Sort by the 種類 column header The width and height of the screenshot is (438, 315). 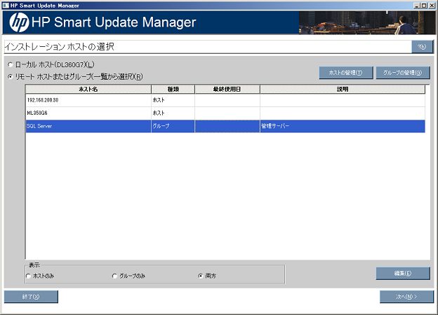(x=173, y=90)
